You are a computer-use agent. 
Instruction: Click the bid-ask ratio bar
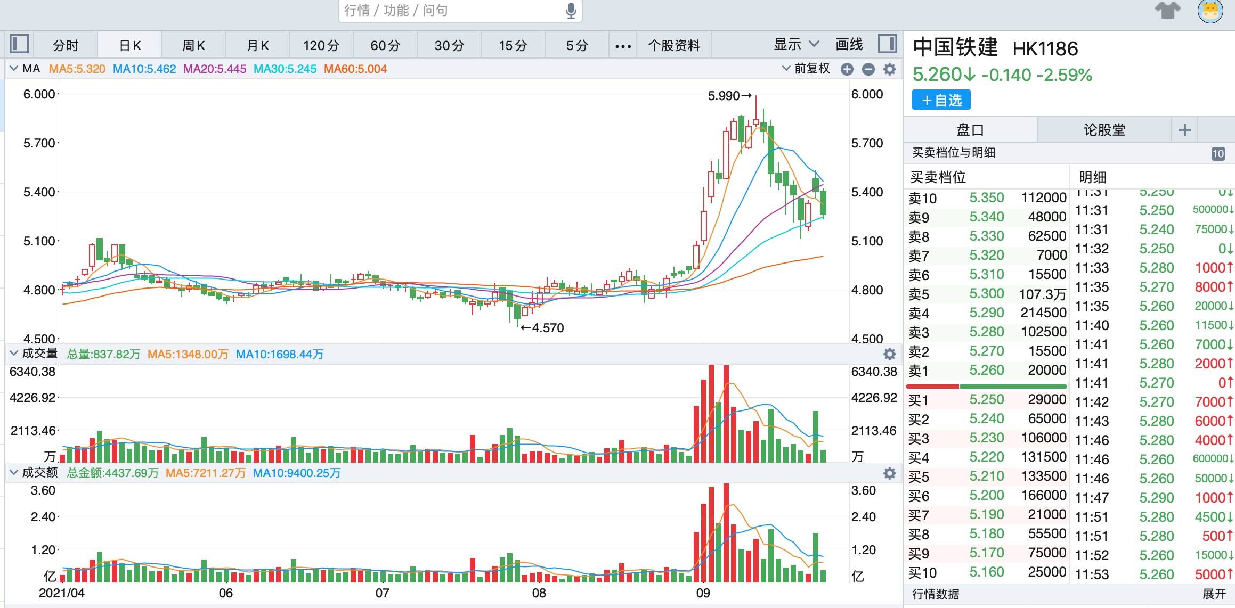pyautogui.click(x=986, y=386)
